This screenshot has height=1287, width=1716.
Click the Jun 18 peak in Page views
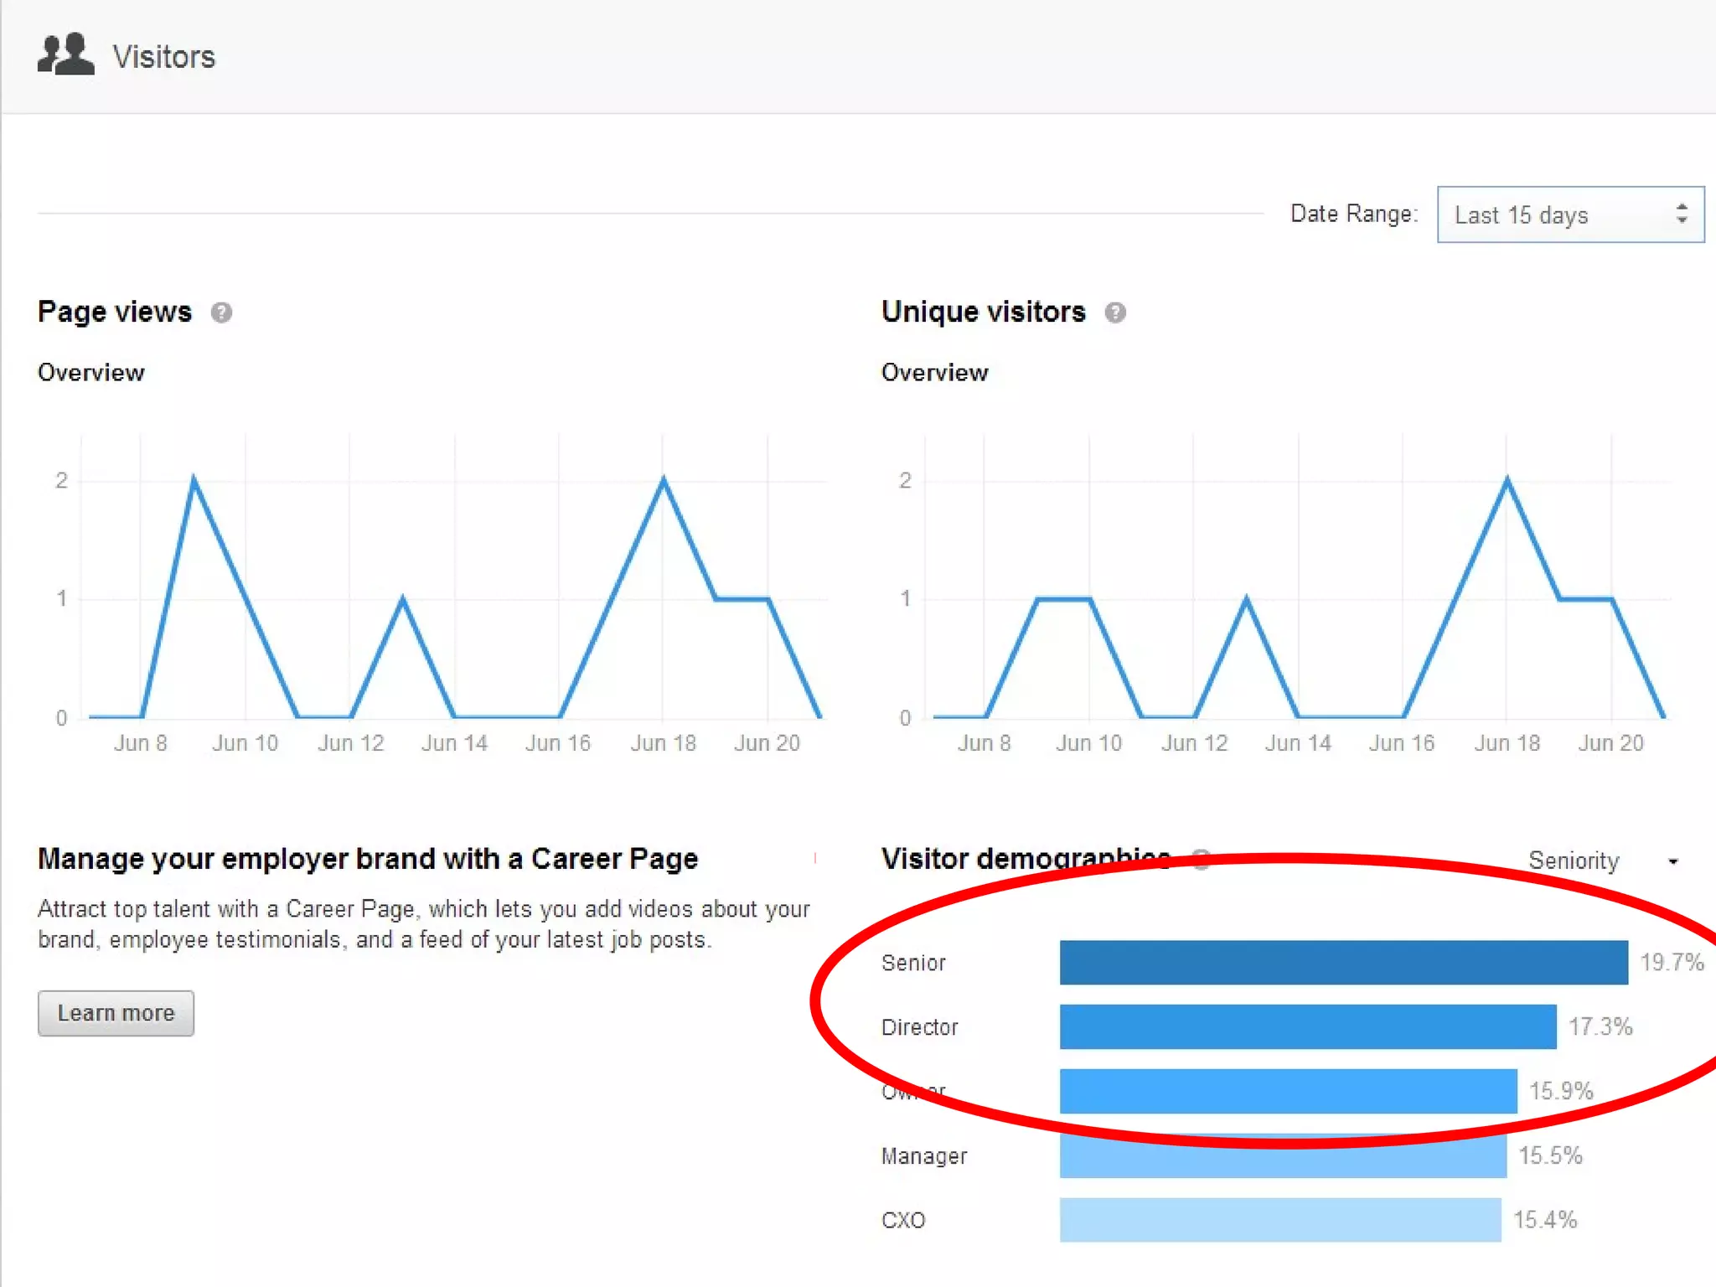(x=664, y=479)
